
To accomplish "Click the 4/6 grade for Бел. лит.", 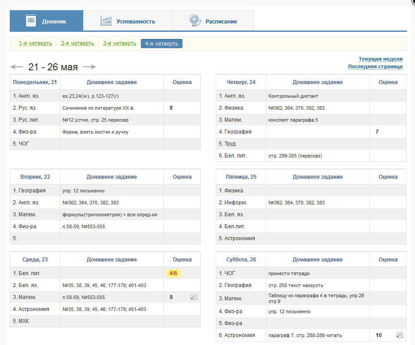I will (x=173, y=273).
